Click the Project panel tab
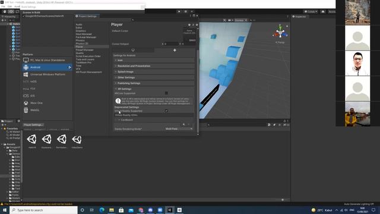 7,121
